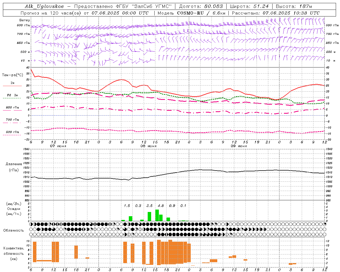Viewport: 340px width, 272px height.
Task: Click the 700 гПа label in temperature legend
Action: [12, 120]
